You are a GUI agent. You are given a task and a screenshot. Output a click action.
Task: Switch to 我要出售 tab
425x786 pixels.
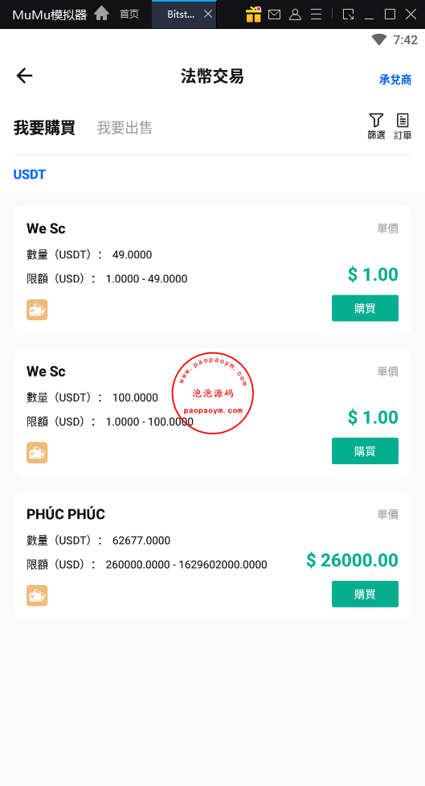click(125, 128)
